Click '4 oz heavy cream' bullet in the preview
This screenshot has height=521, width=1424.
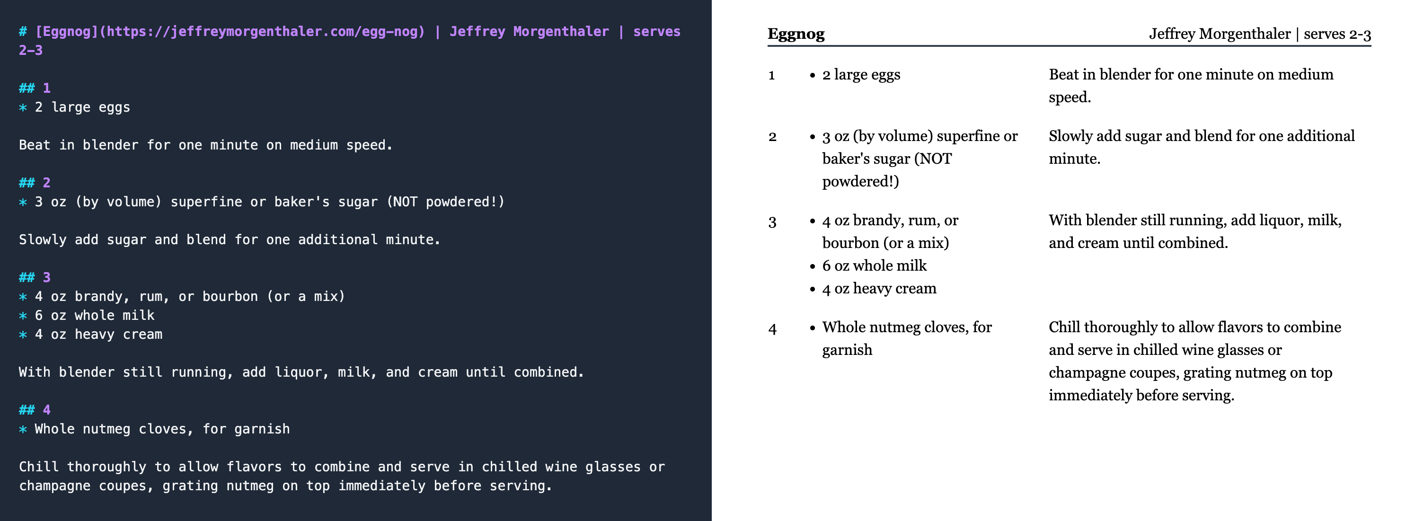pos(879,288)
